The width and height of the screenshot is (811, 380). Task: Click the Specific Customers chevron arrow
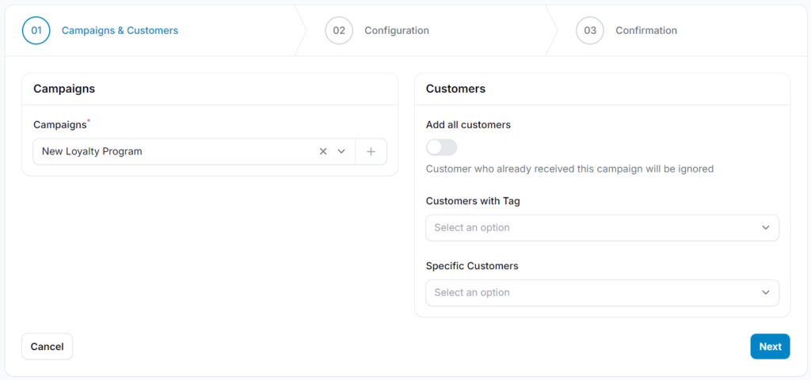766,293
